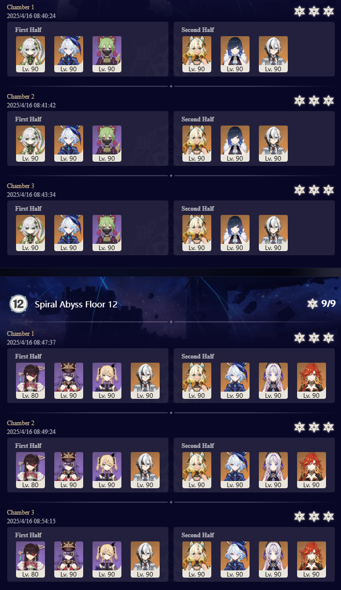
Task: Select blonde character in upper Chamber 1 Second Half
Action: pyautogui.click(x=197, y=54)
